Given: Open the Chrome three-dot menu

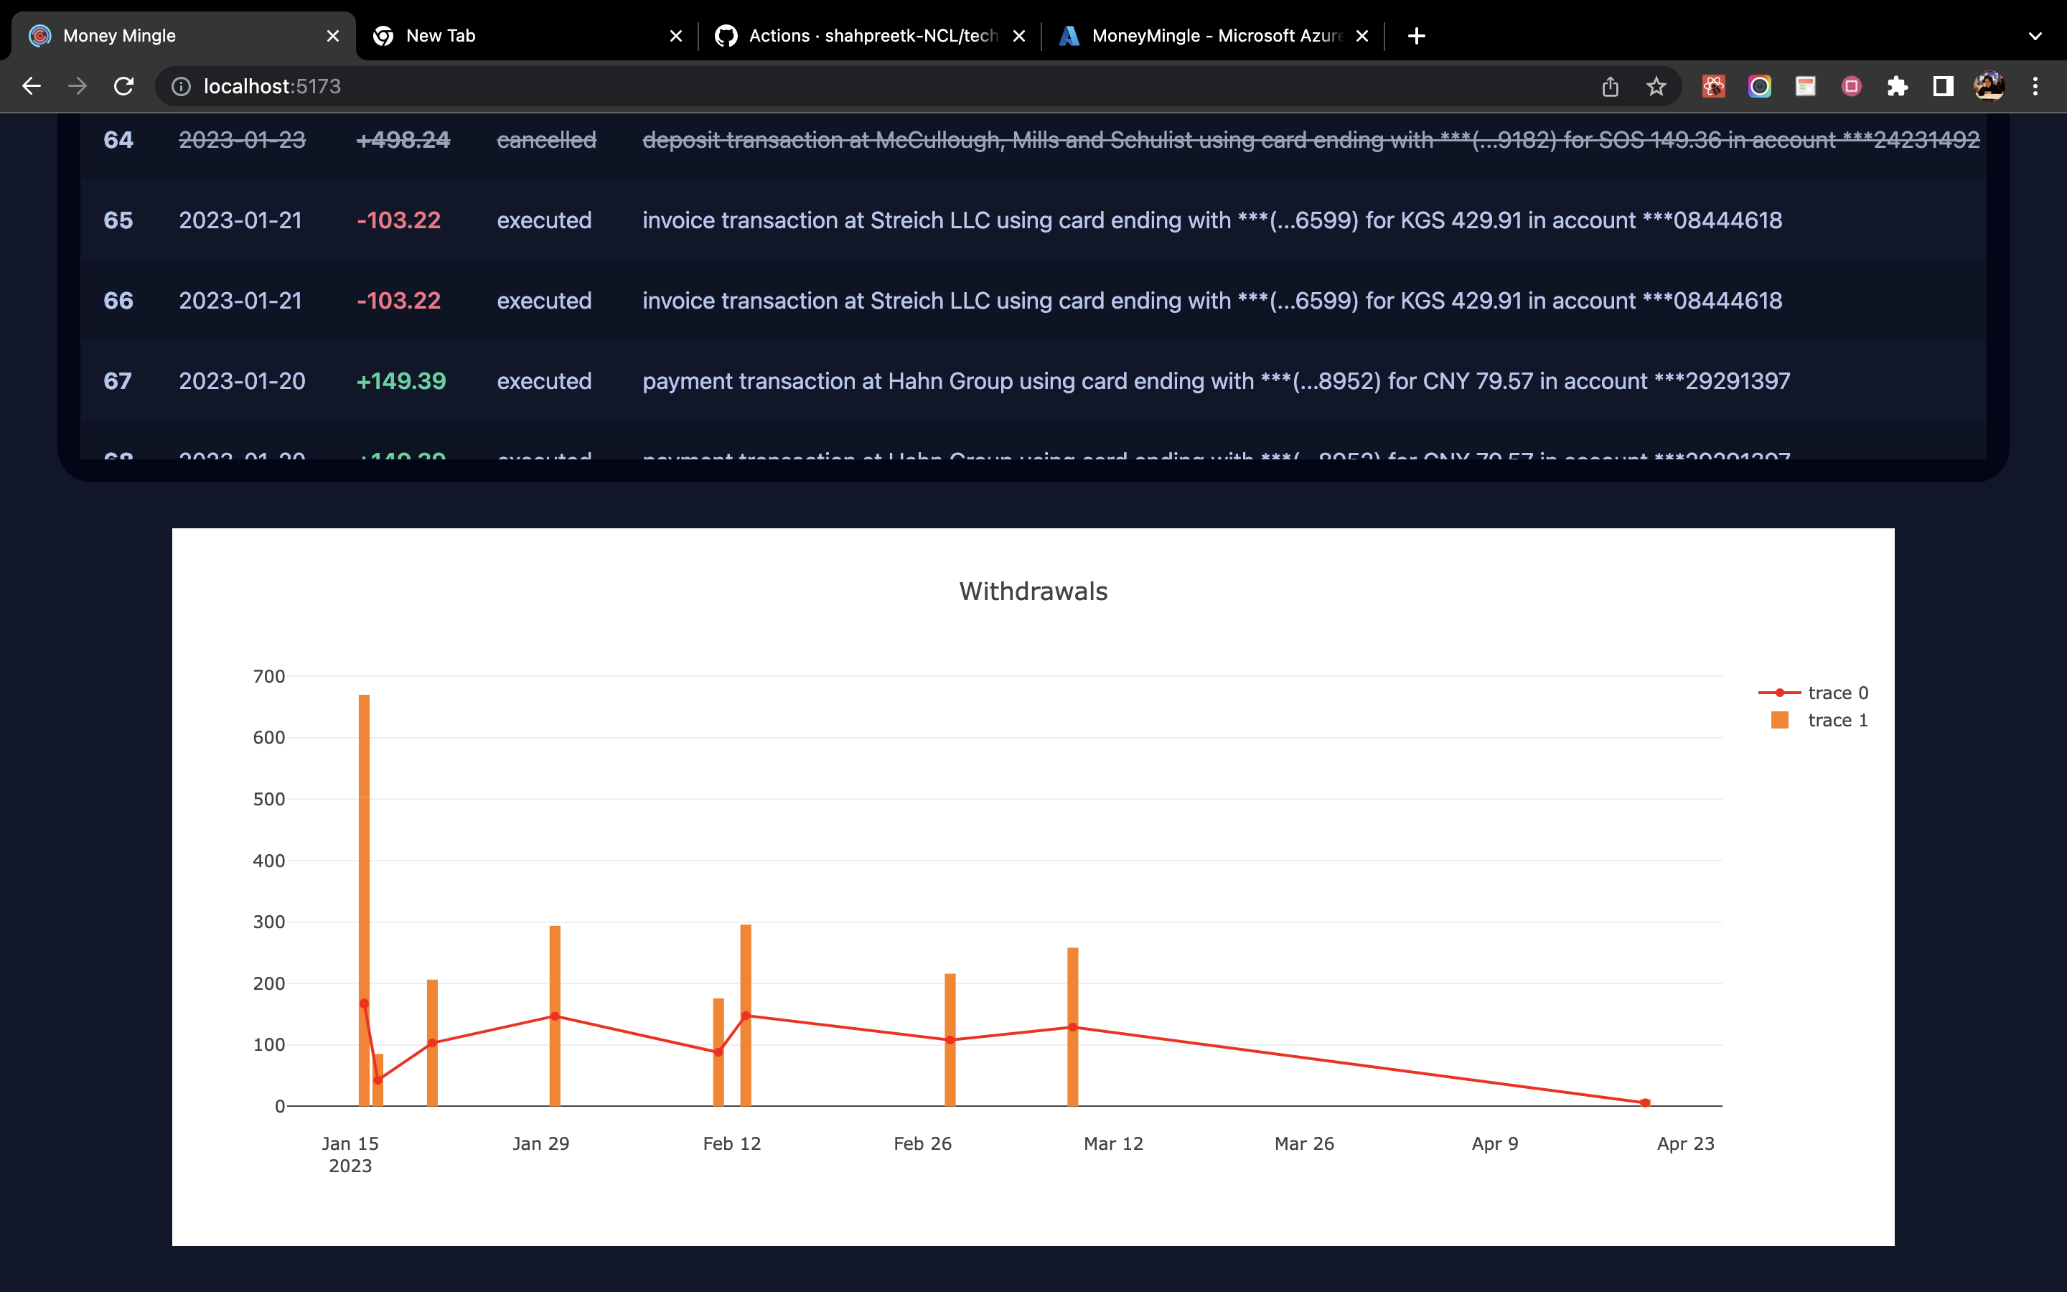Looking at the screenshot, I should pos(2035,86).
